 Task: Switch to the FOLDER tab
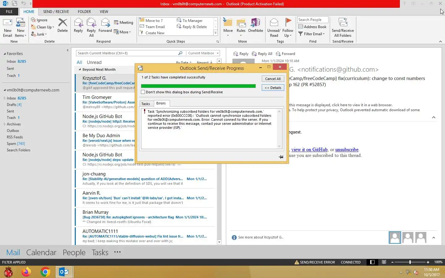84,12
